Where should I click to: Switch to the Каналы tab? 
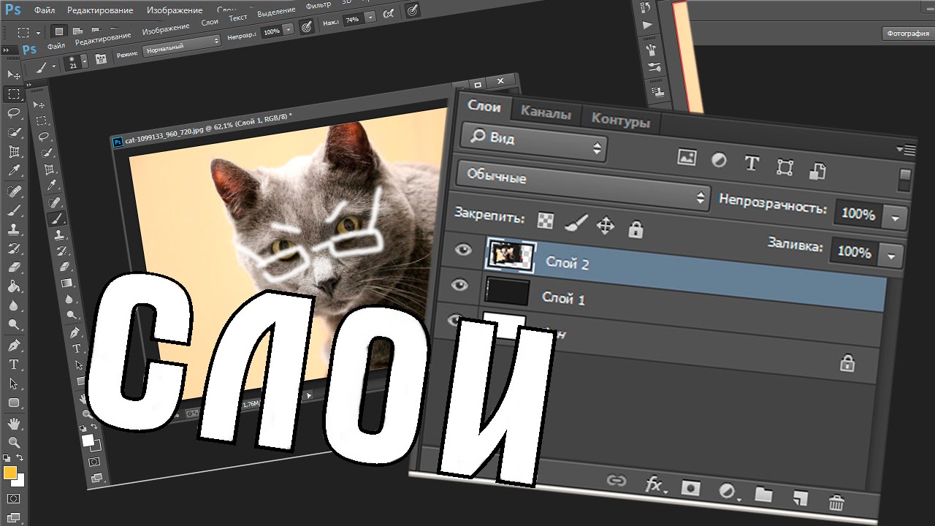click(546, 113)
